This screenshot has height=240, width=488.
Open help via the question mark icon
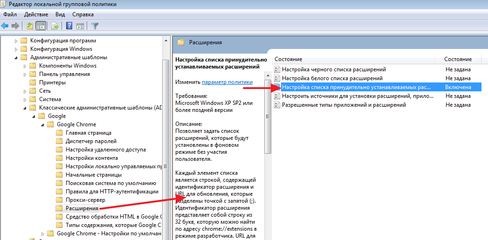pos(70,26)
